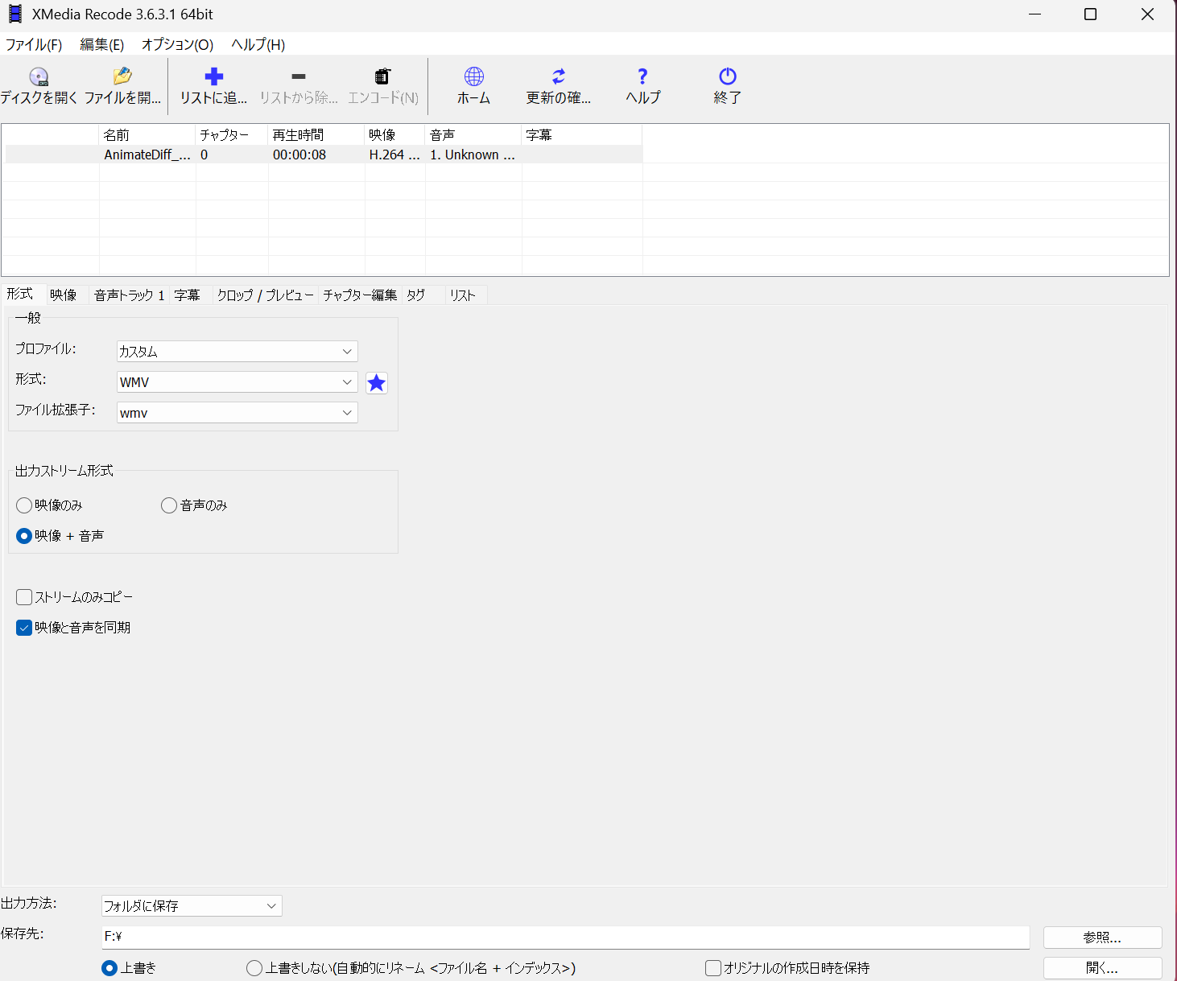Click the 参照... browse button
The image size is (1177, 981).
point(1102,938)
